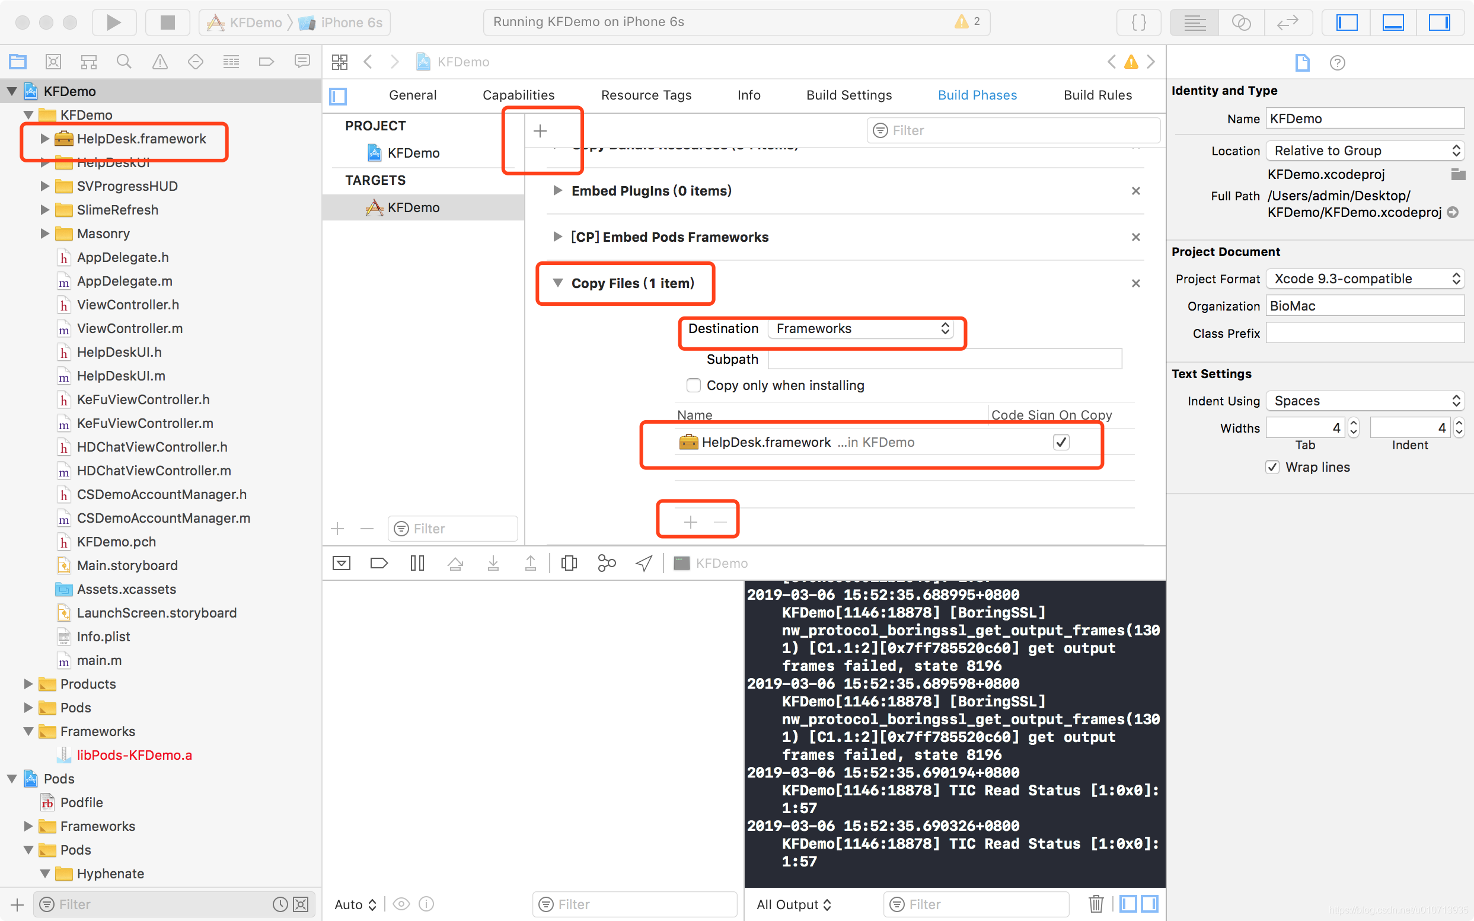Click the Pause program execution icon

417,563
